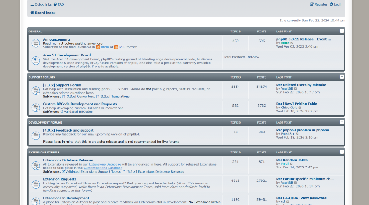Open Re: Forum-specific minimum ch... post
The width and height of the screenshot is (369, 205).
[305, 179]
